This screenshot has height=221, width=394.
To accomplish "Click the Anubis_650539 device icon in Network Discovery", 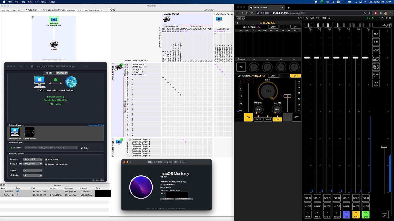I will pos(30,132).
